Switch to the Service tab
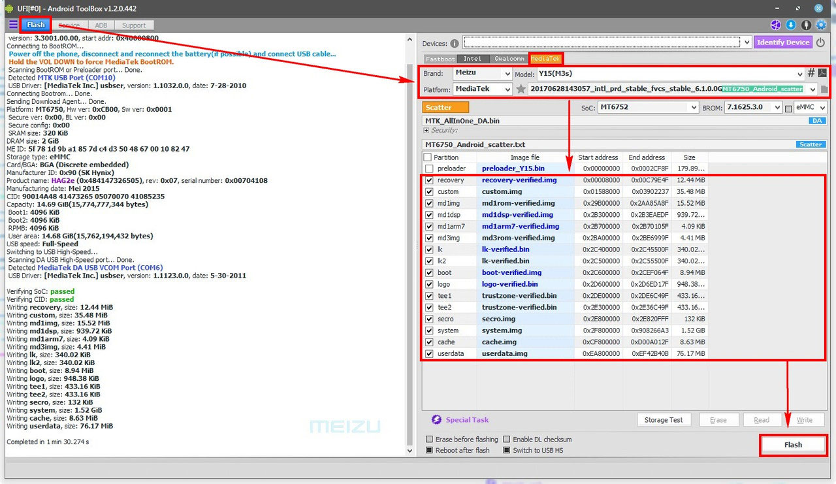 pyautogui.click(x=69, y=25)
